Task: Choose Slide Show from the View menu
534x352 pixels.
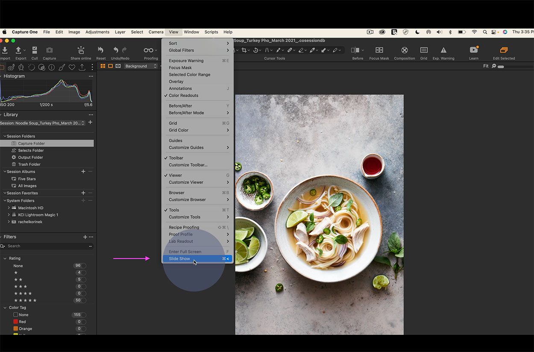Action: click(179, 258)
